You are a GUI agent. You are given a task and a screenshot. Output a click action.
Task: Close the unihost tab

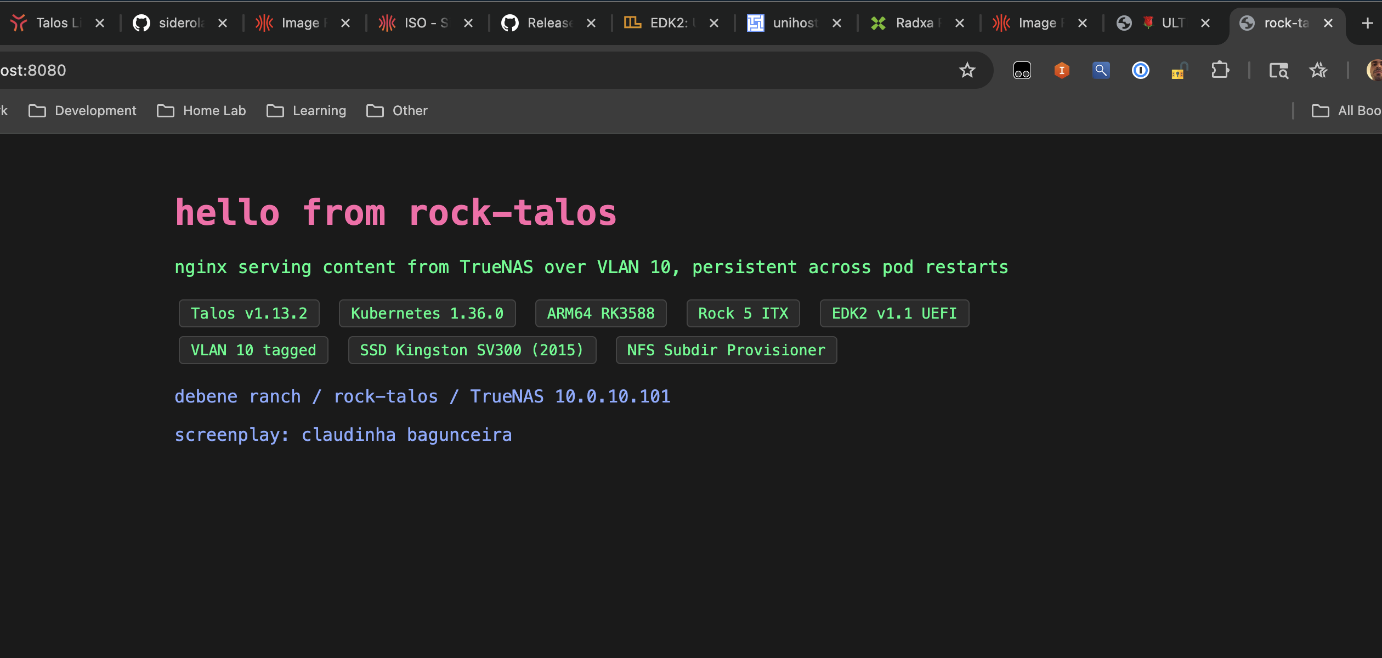(837, 23)
